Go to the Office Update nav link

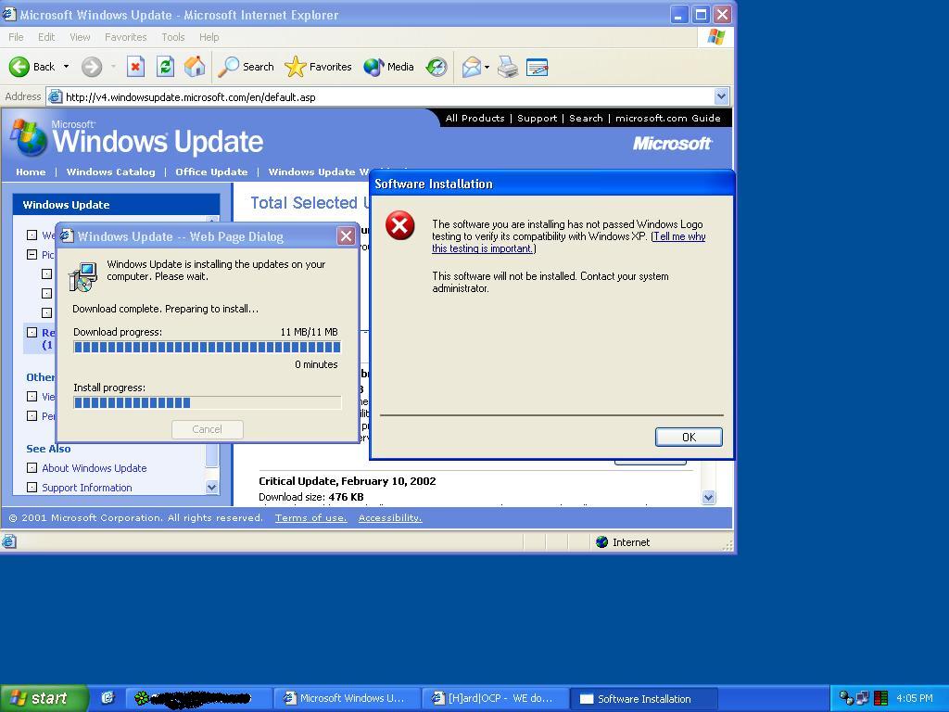[211, 172]
